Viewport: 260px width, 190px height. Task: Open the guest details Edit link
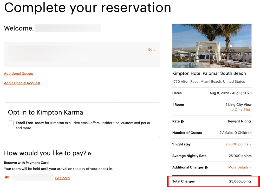[151, 49]
